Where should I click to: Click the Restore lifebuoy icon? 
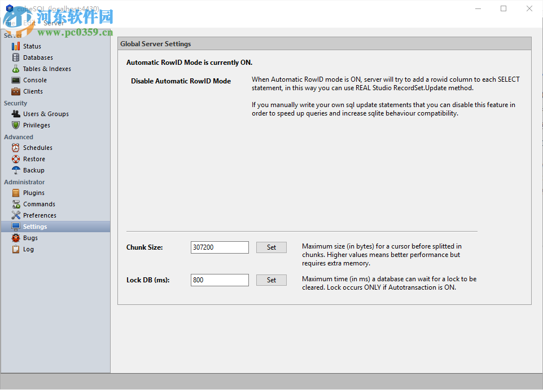pyautogui.click(x=16, y=159)
